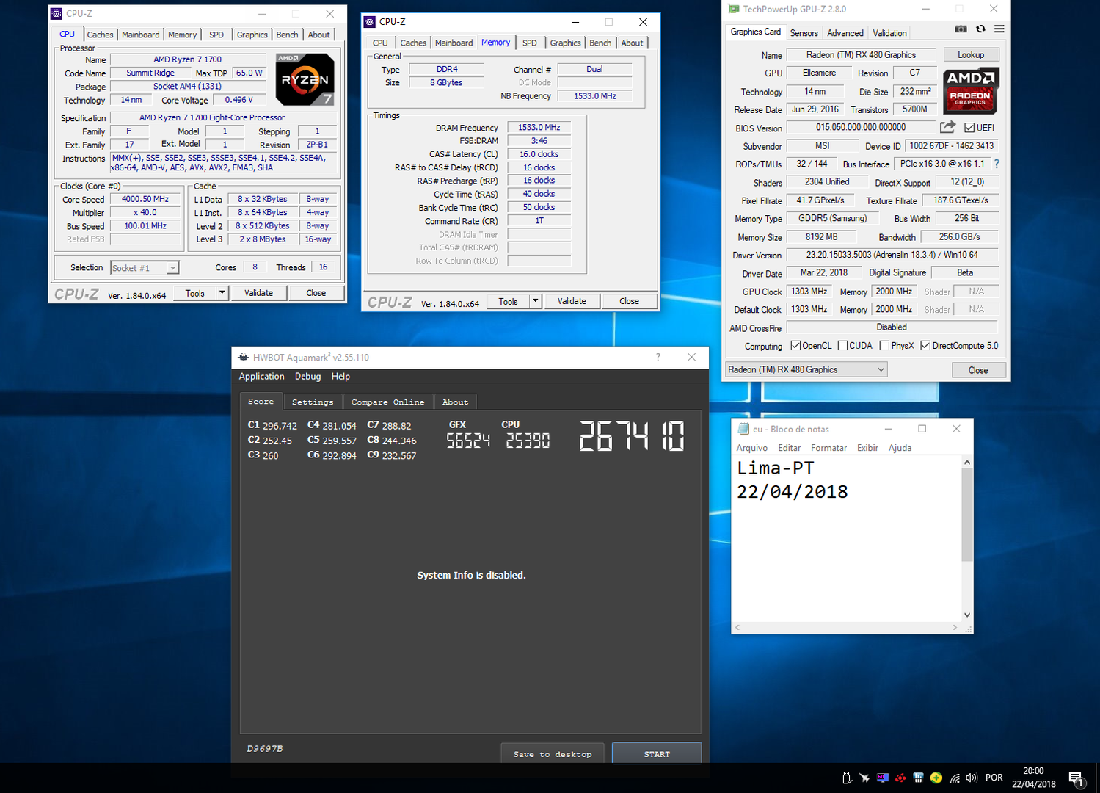Image resolution: width=1100 pixels, height=793 pixels.
Task: Click the yellow-green plus tray icon
Action: (936, 778)
